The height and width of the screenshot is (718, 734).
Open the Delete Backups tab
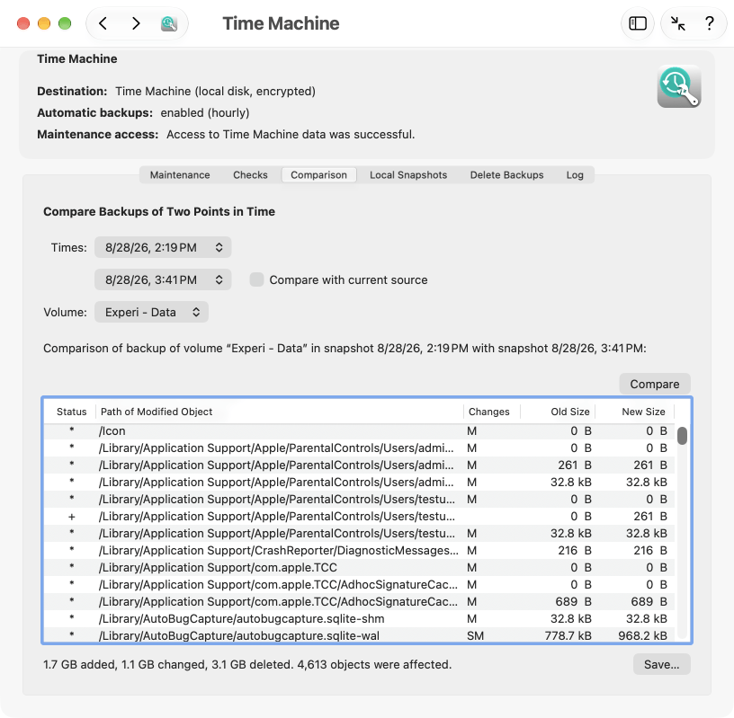(507, 175)
